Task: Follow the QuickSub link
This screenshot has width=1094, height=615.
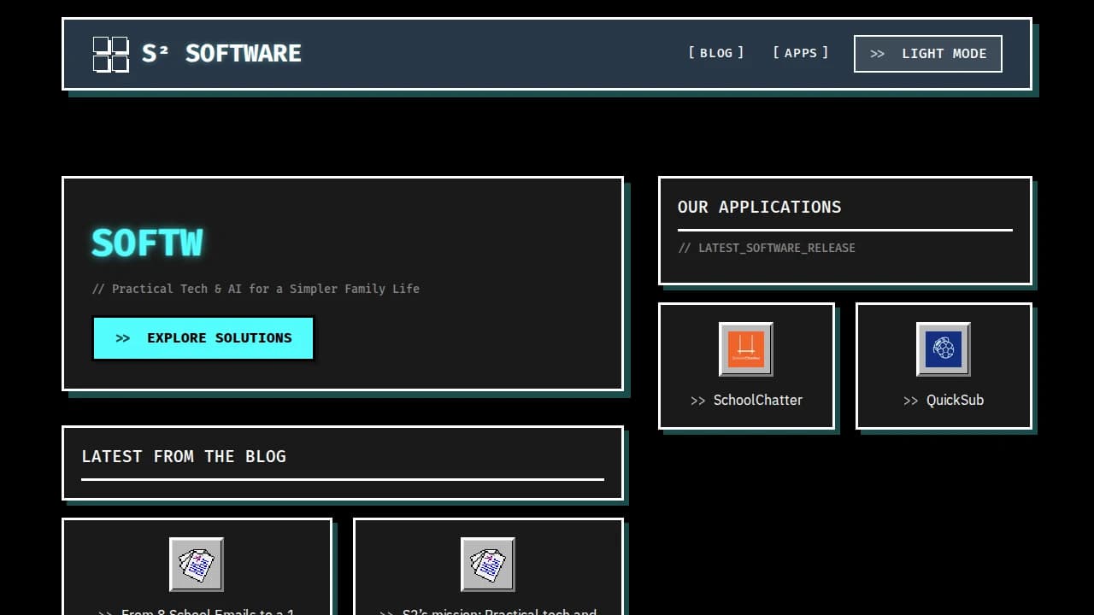Action: tap(943, 400)
